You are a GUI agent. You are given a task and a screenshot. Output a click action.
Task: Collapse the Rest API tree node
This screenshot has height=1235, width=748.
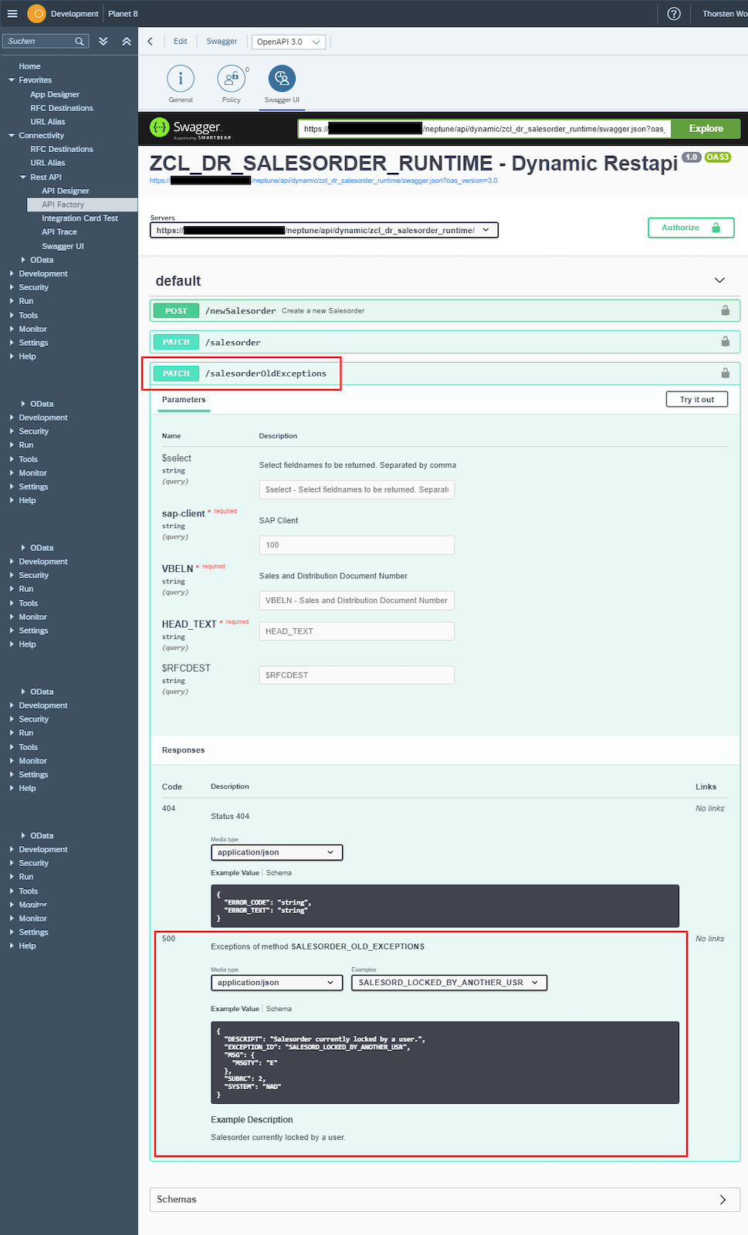[x=23, y=177]
